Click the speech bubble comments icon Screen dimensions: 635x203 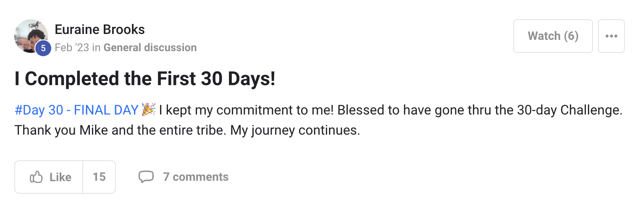146,177
